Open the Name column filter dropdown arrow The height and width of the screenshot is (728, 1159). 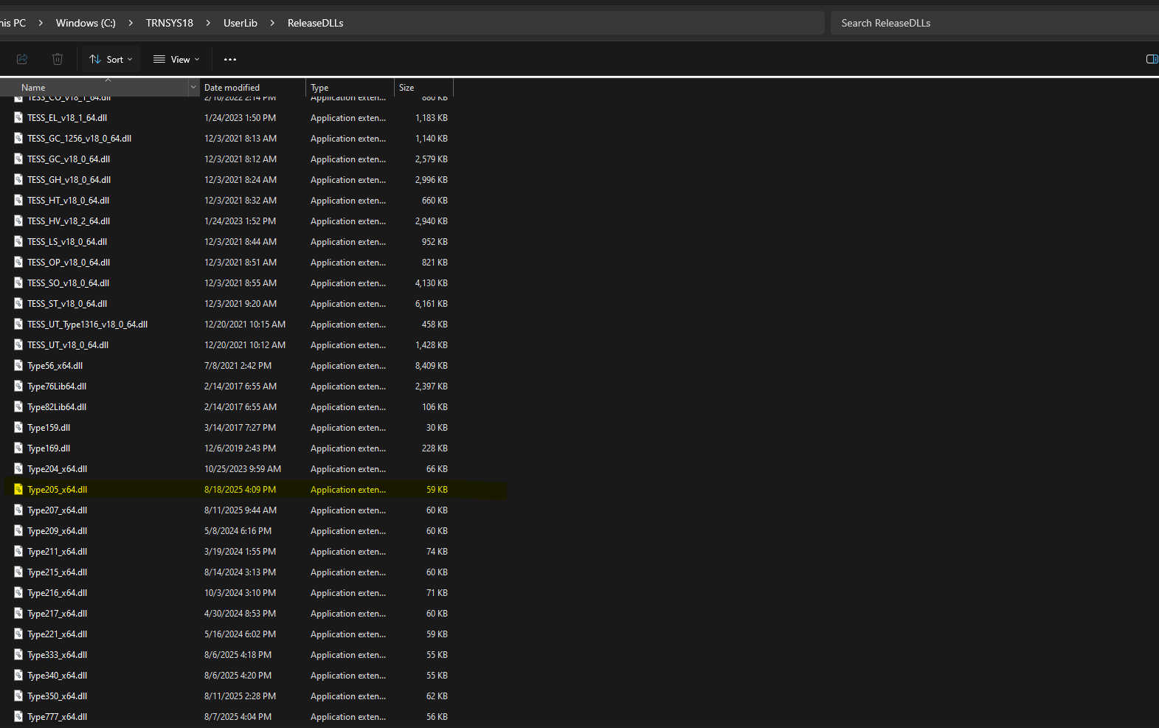click(193, 87)
